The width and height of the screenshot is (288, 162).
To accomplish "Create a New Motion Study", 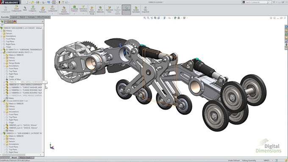I will pos(92,10).
